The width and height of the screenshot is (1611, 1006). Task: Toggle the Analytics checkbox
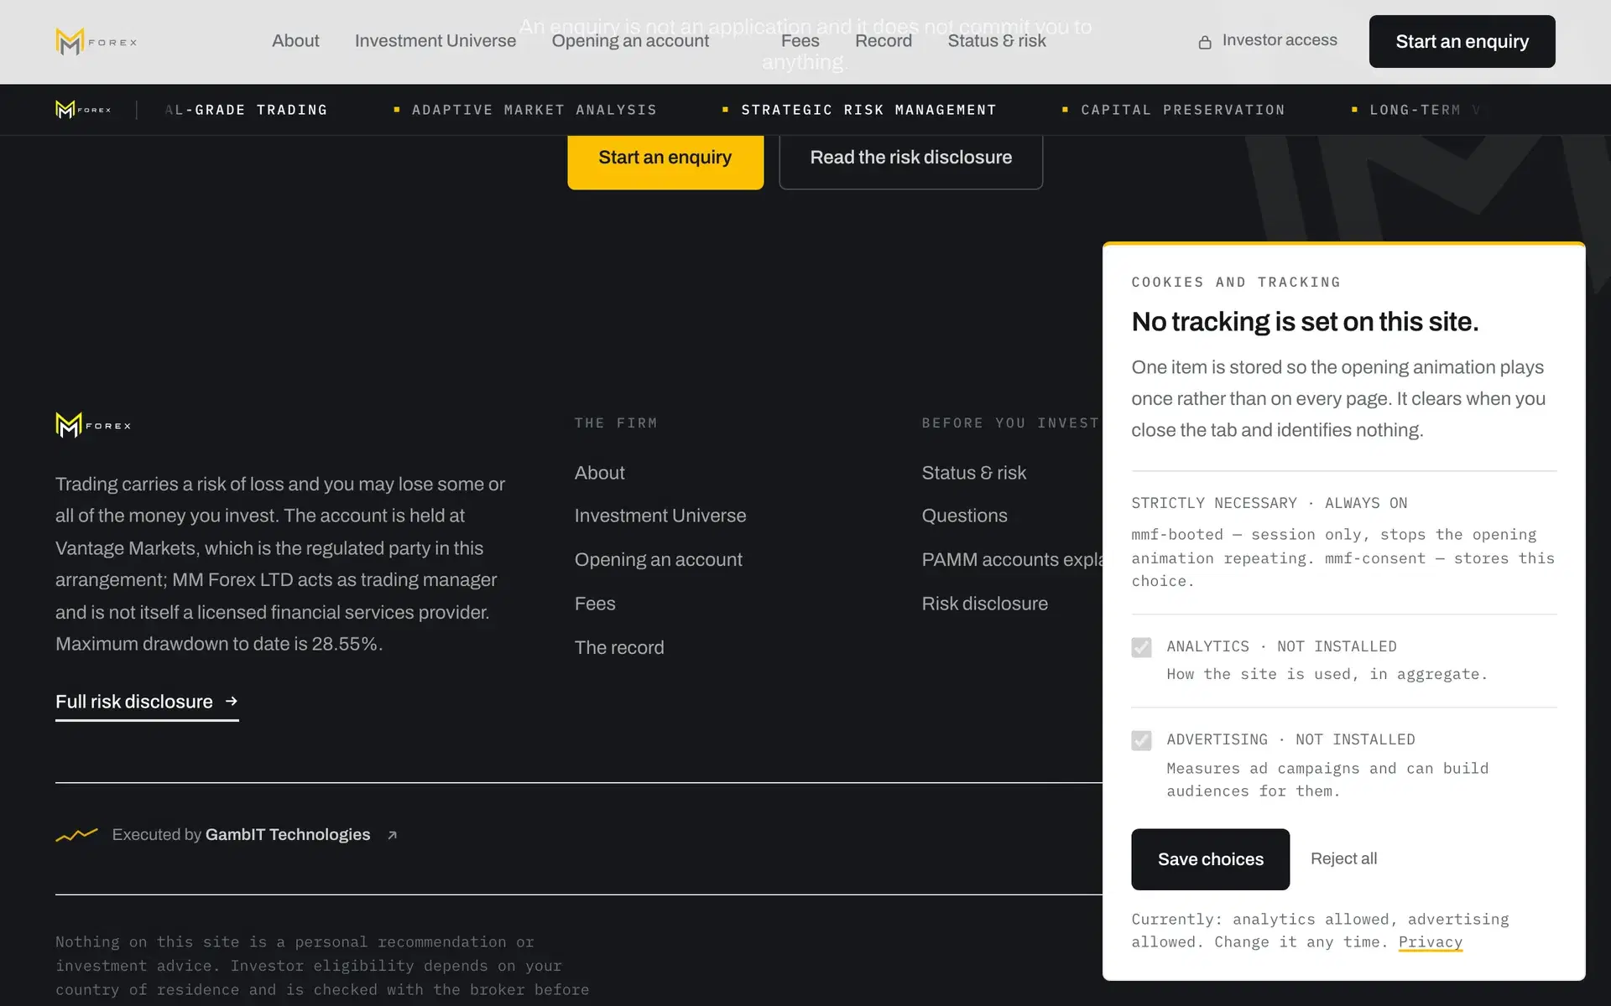[x=1141, y=647]
